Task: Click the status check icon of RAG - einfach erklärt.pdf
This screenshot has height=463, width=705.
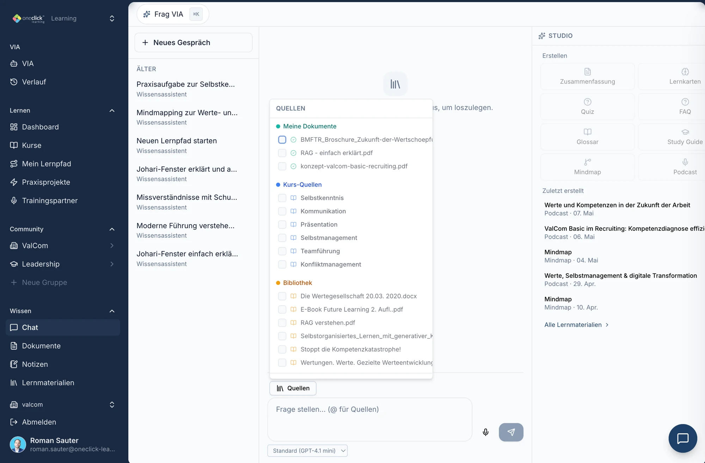Action: click(x=293, y=153)
